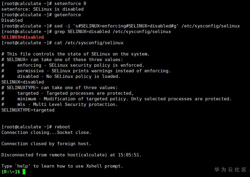Click the 'SELINUXTYPE=targeted' config line
The height and width of the screenshot is (177, 250).
[28, 110]
